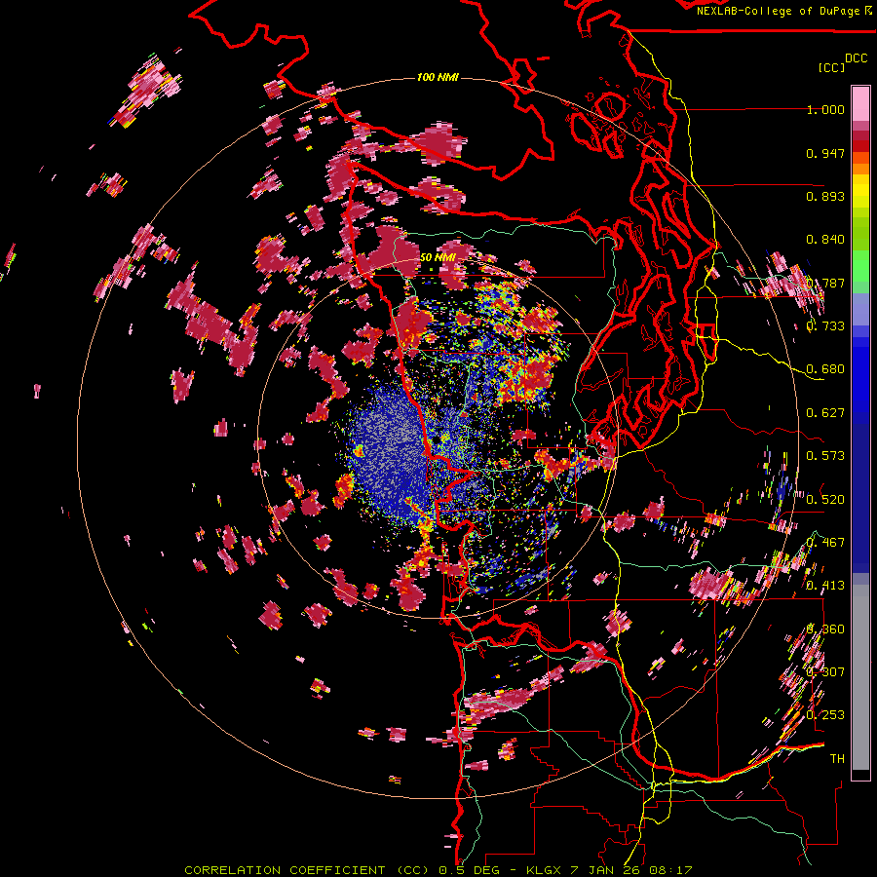
Task: Click the 0.360 legend value
Action: 825,629
